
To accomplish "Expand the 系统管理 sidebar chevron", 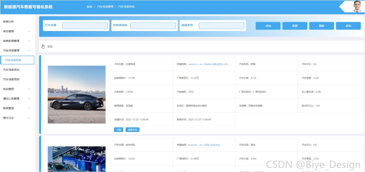I will coord(29,89).
